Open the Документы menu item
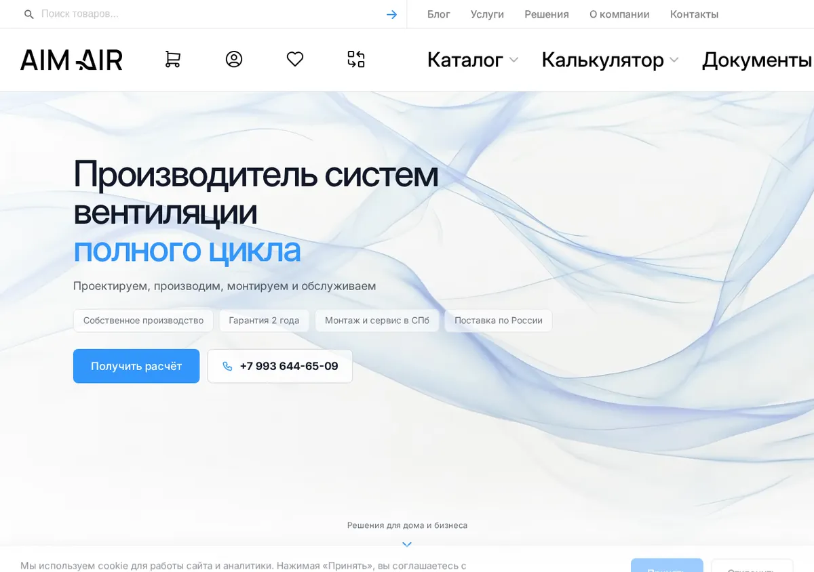 pyautogui.click(x=757, y=60)
